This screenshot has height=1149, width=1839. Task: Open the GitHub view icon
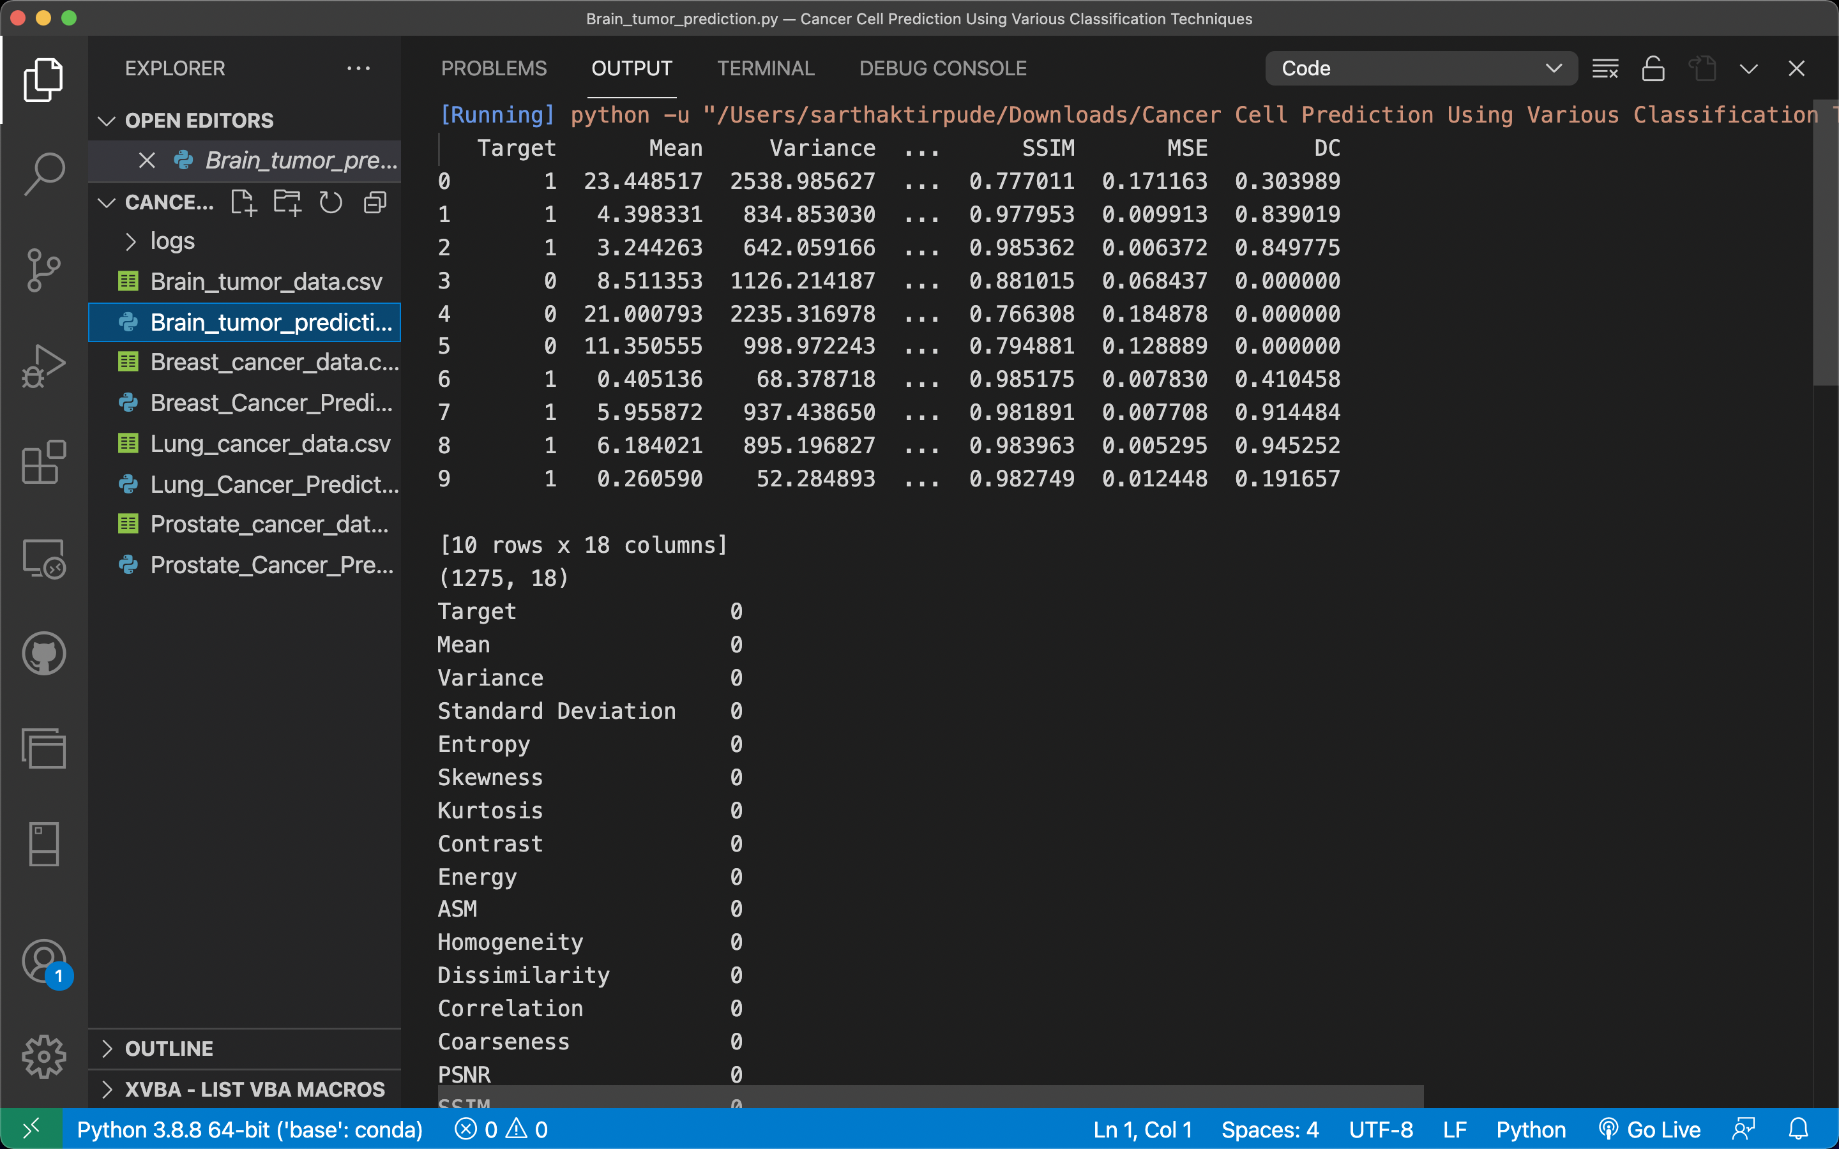[44, 654]
